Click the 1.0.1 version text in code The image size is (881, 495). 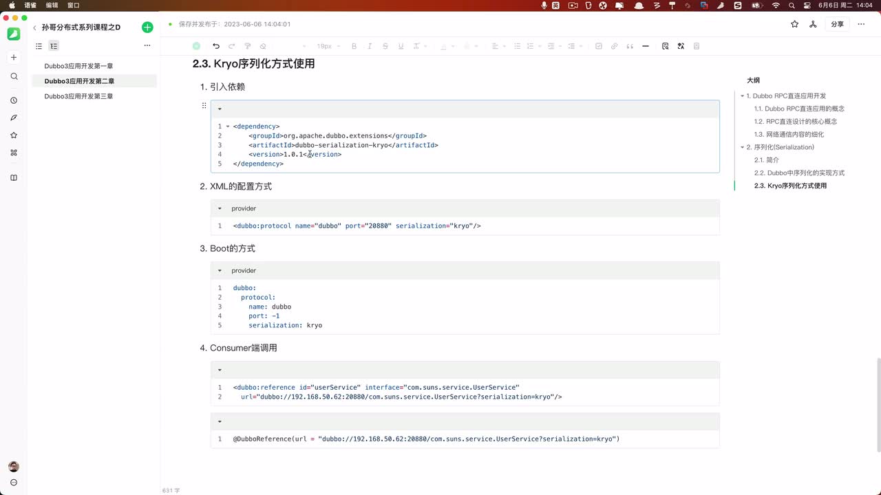(293, 155)
